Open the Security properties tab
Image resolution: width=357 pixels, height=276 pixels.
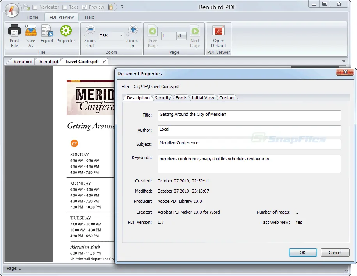163,98
